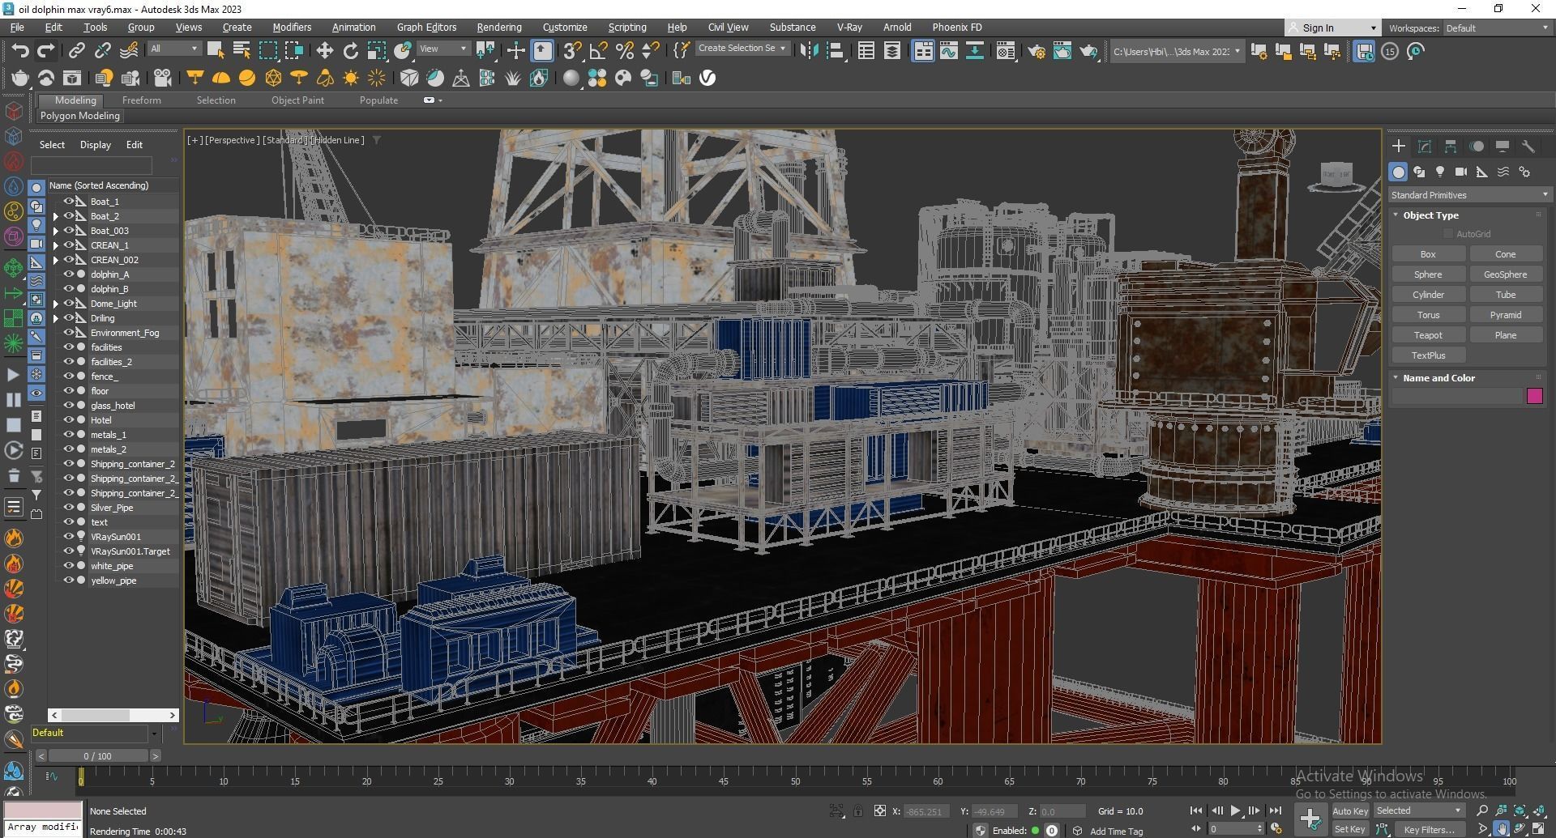The image size is (1556, 838).
Task: Select the Space Warps category icon
Action: pyautogui.click(x=1503, y=172)
